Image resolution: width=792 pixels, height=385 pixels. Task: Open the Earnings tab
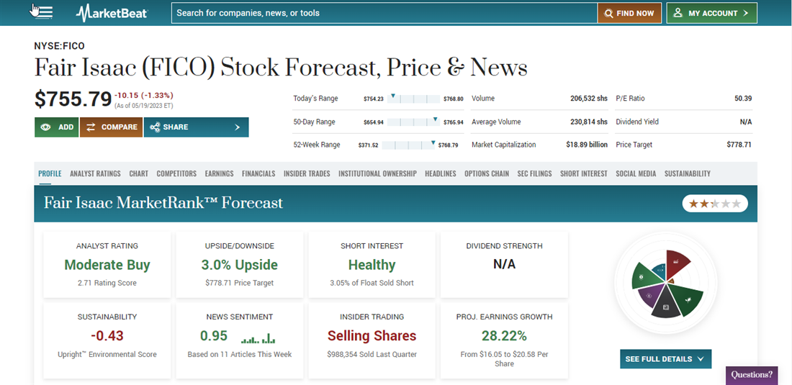pos(219,173)
